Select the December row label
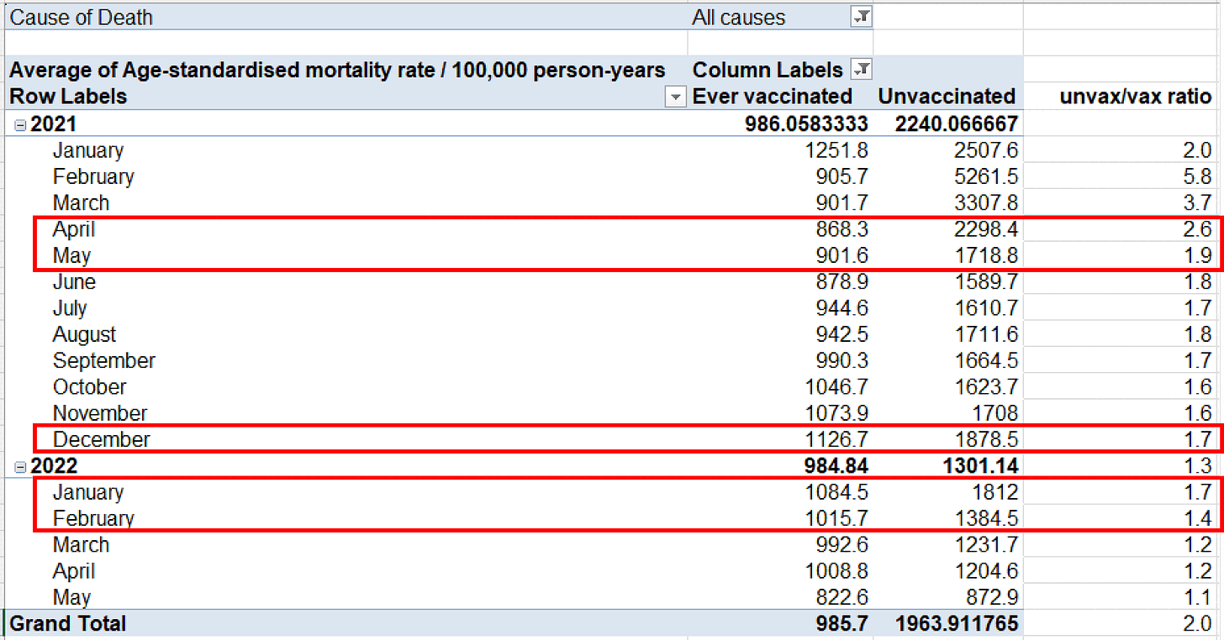 pyautogui.click(x=101, y=439)
